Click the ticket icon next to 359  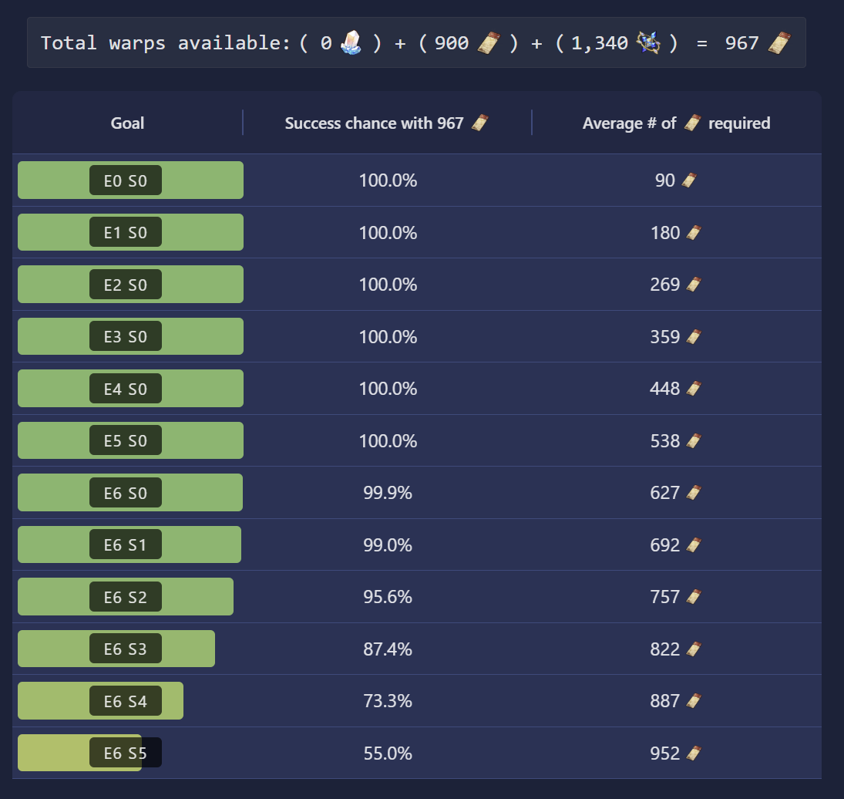click(694, 336)
